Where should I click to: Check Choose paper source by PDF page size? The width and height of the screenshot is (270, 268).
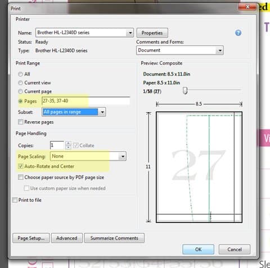click(x=21, y=177)
